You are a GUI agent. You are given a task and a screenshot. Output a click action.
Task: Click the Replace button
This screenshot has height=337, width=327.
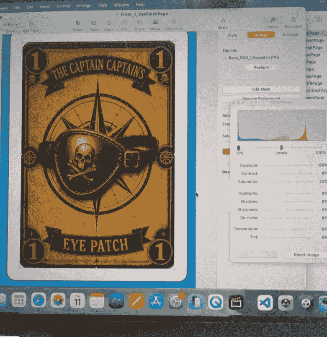pyautogui.click(x=261, y=67)
